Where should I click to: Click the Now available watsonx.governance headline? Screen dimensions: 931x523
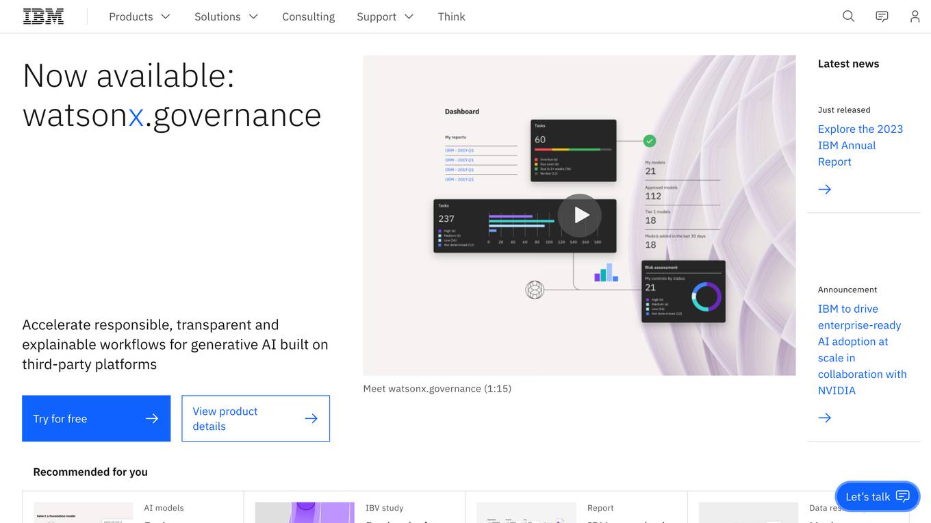[172, 95]
